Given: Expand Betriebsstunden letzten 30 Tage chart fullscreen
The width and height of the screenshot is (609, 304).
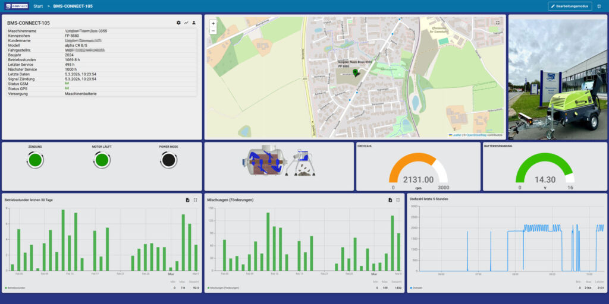Looking at the screenshot, I should (x=195, y=200).
